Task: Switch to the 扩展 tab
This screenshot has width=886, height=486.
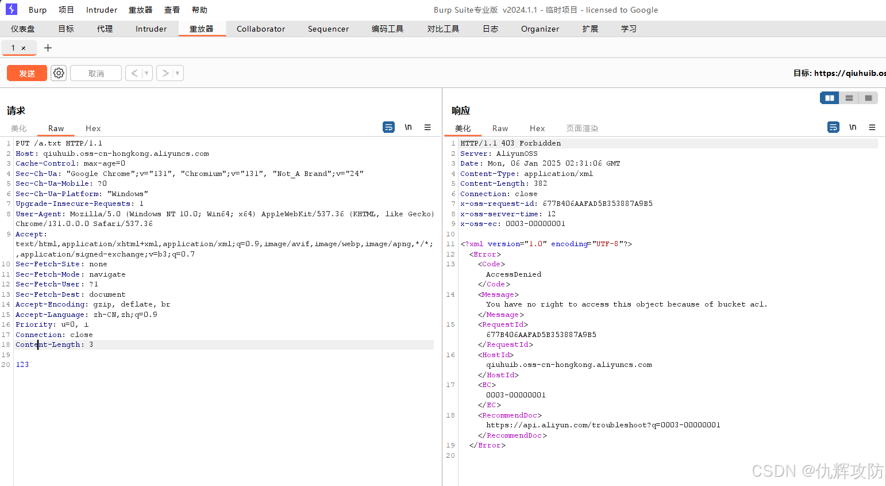Action: tap(590, 29)
